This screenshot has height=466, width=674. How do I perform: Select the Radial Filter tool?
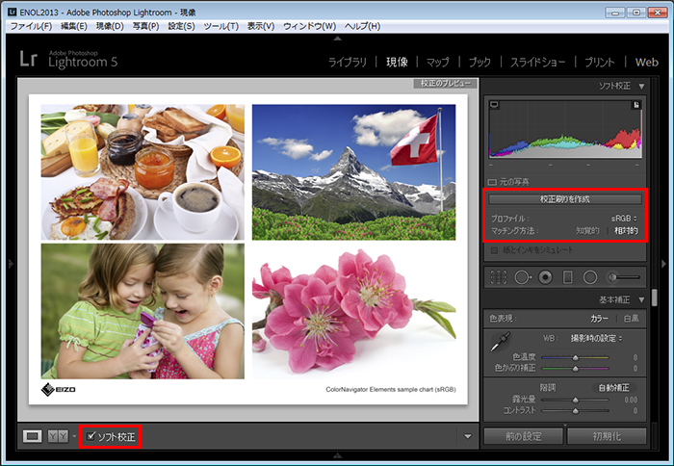[x=589, y=277]
